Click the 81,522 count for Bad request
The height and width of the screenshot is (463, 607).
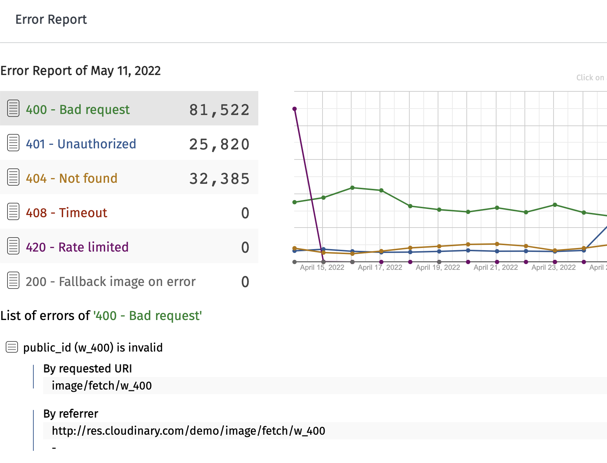click(x=219, y=110)
